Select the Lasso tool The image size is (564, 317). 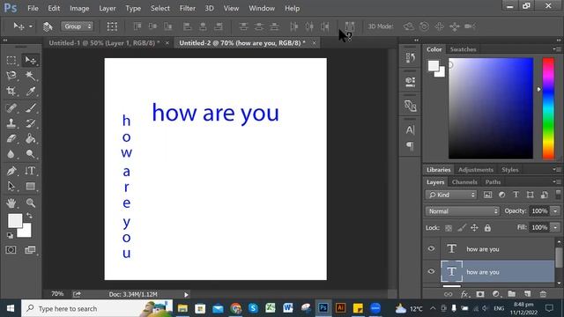[x=11, y=76]
